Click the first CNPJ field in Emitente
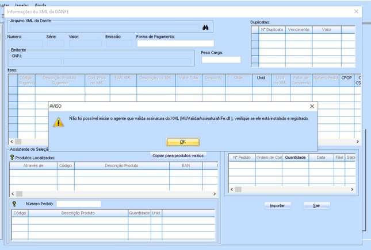371x250 pixels. (x=37, y=62)
